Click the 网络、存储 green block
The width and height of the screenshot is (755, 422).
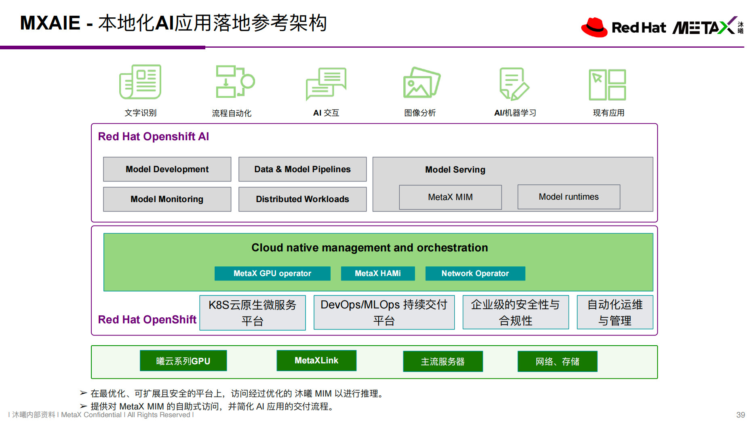click(558, 361)
